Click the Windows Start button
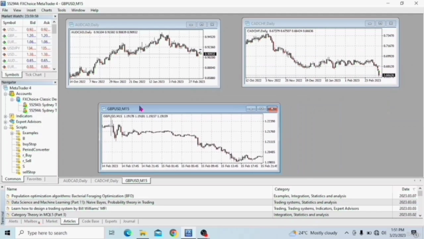 point(7,233)
